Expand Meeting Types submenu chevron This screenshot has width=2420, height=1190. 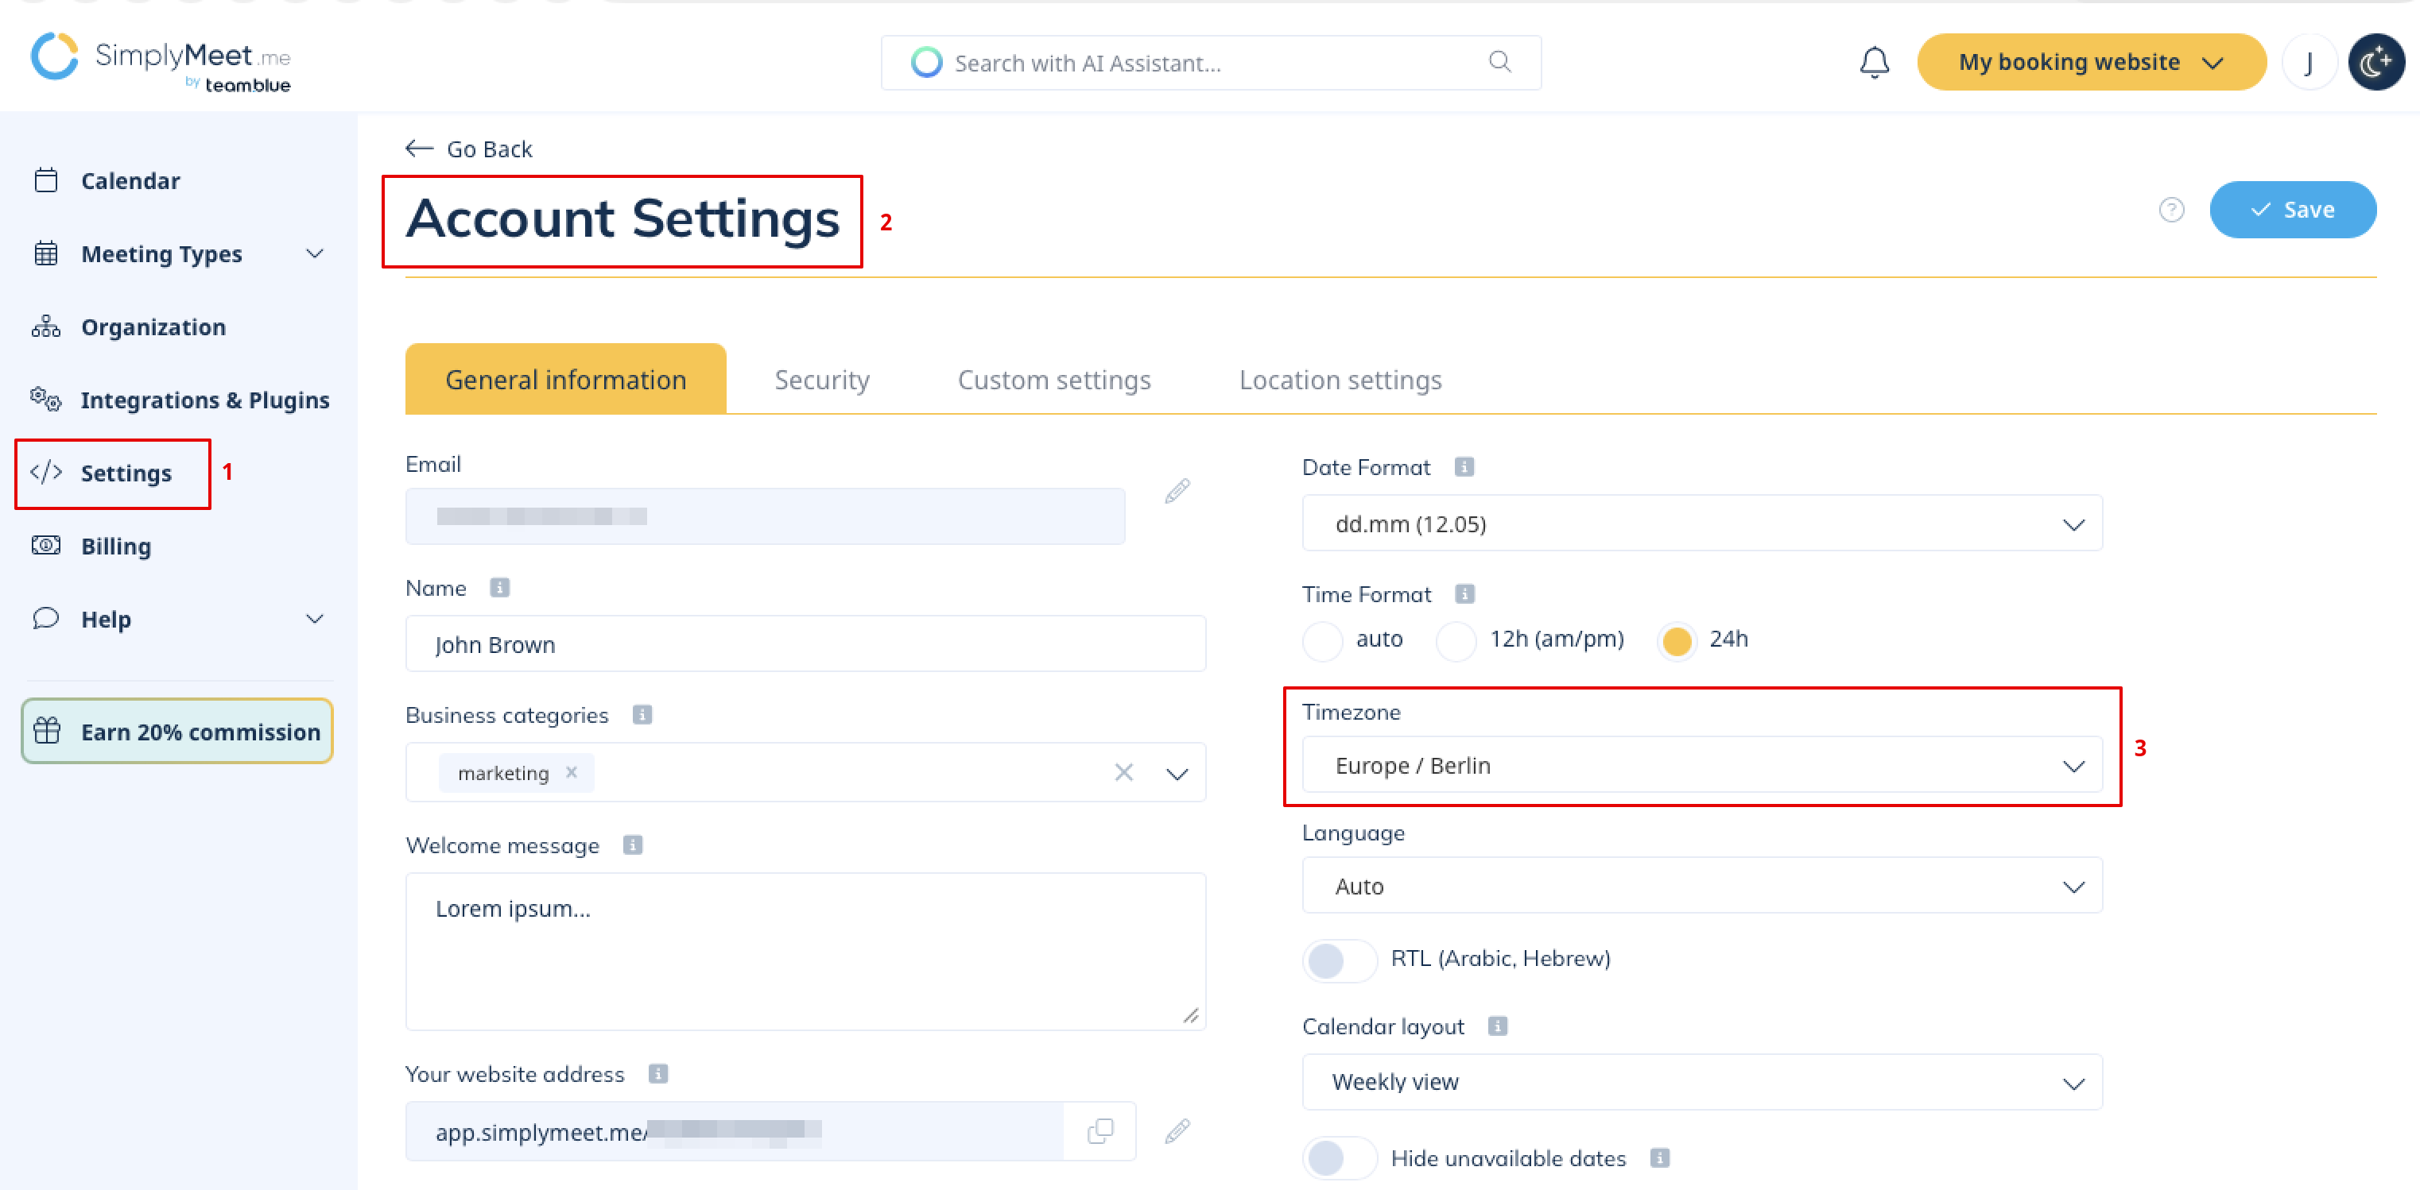pos(315,253)
